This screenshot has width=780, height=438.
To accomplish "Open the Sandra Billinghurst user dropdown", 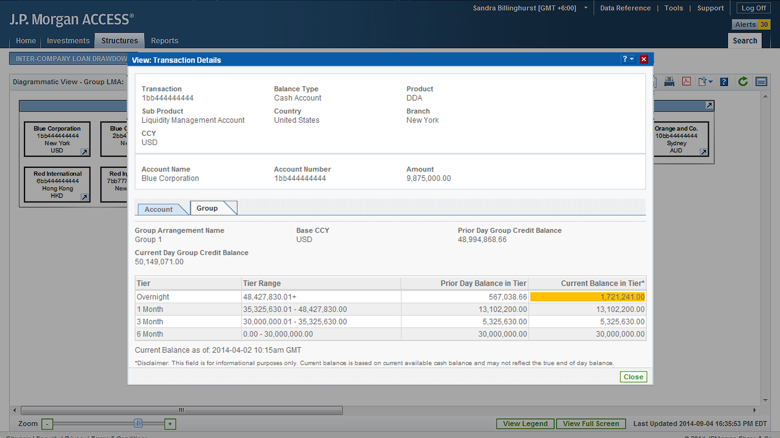I will pyautogui.click(x=586, y=8).
